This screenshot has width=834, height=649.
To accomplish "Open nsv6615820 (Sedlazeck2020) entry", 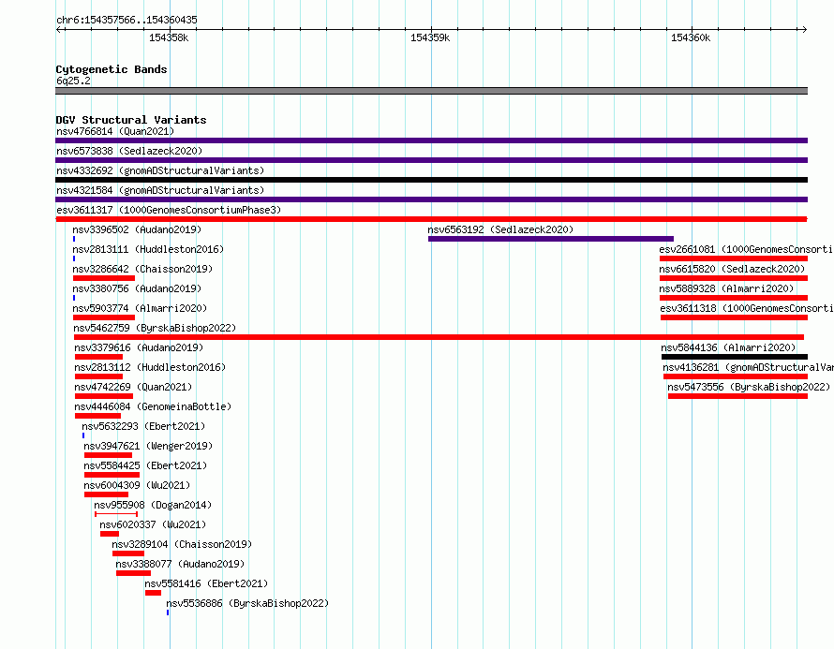I will click(x=732, y=269).
